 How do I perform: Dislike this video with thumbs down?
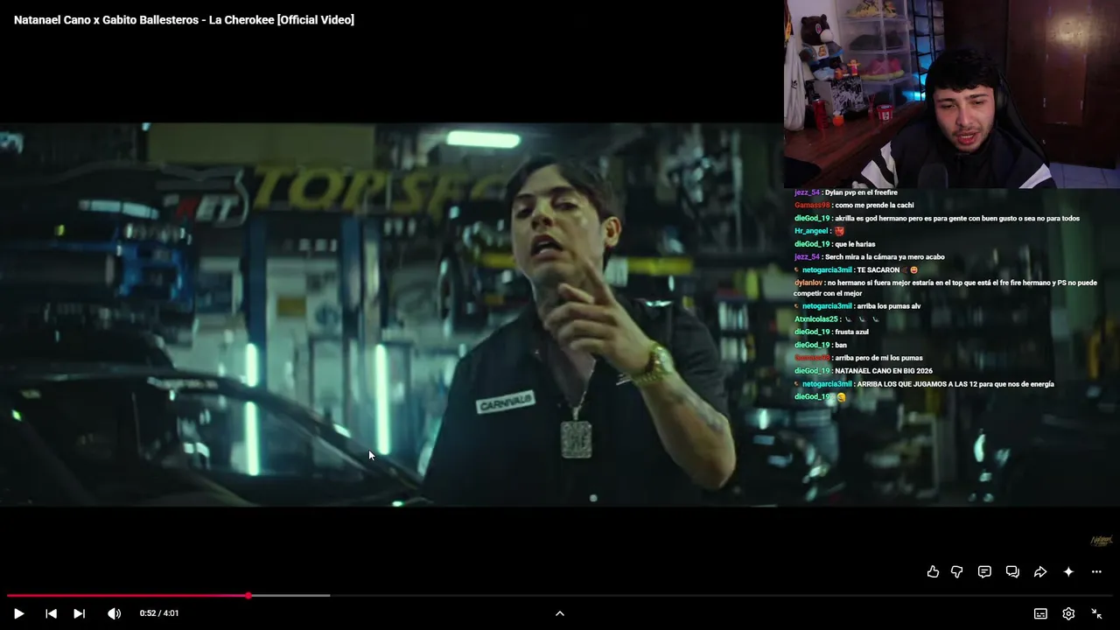coord(957,571)
